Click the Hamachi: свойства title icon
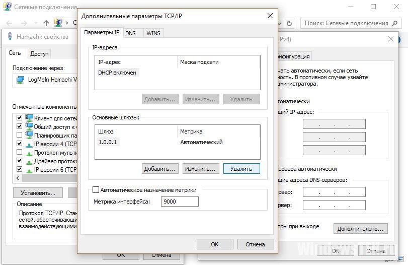The height and width of the screenshot is (265, 408). click(10, 36)
